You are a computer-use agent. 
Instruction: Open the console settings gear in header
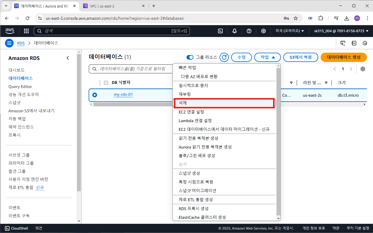tap(264, 31)
